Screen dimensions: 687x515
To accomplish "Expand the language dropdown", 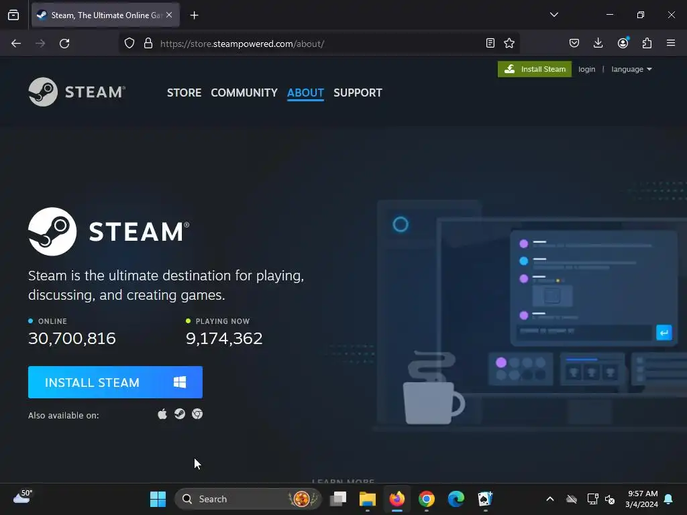I will coord(631,69).
